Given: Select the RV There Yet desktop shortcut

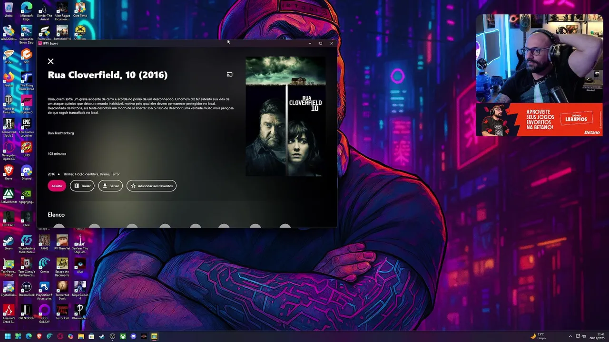Looking at the screenshot, I should pyautogui.click(x=62, y=243).
